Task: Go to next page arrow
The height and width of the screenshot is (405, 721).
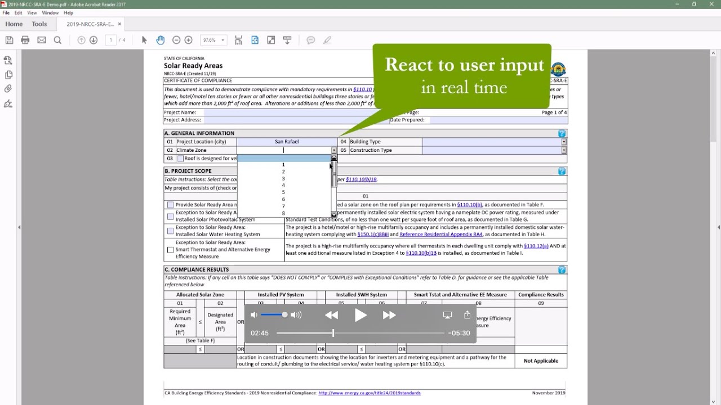Action: tap(94, 40)
